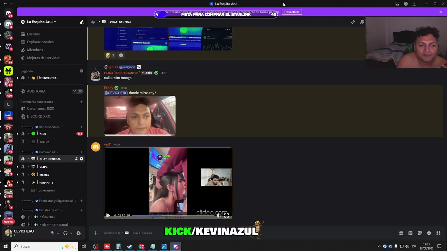The width and height of the screenshot is (447, 251).
Task: Focus the Mensaje chat-general input field
Action: click(248, 233)
